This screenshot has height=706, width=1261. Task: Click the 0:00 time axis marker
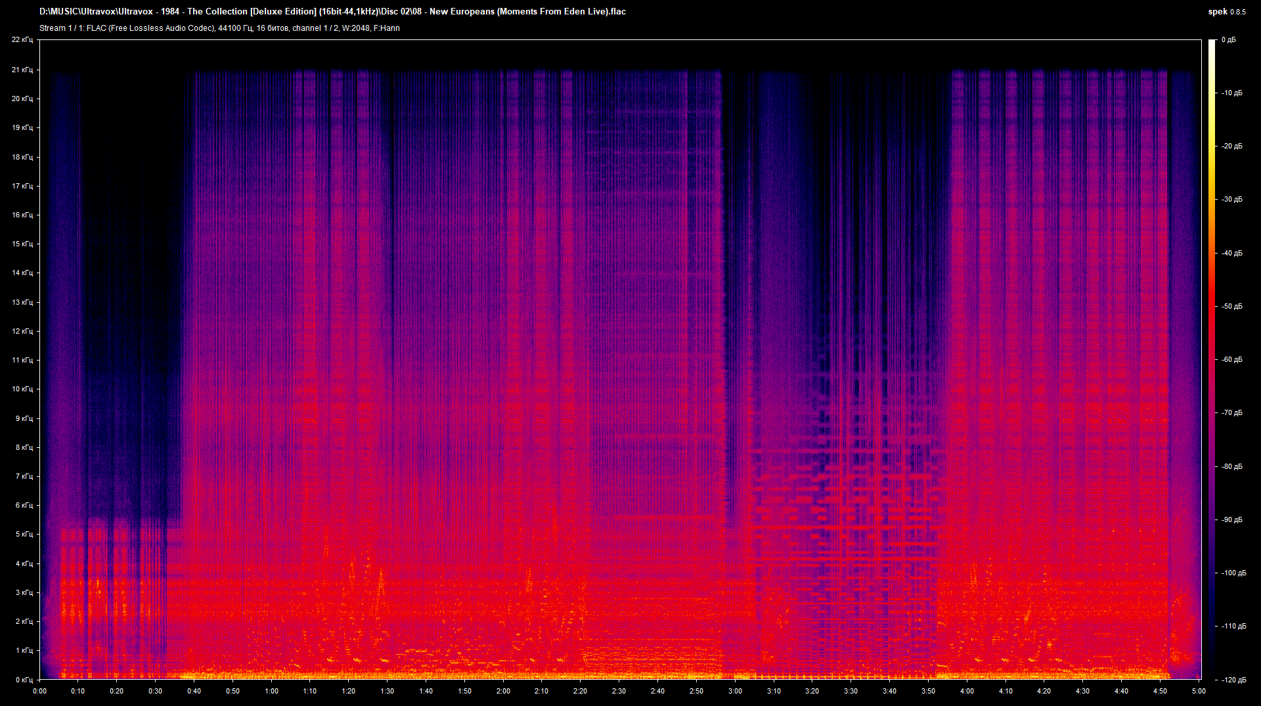click(39, 691)
